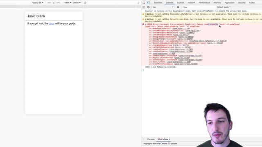
Task: Open core.js link in debugCheckAndUpdateNode row
Action: pos(186,37)
